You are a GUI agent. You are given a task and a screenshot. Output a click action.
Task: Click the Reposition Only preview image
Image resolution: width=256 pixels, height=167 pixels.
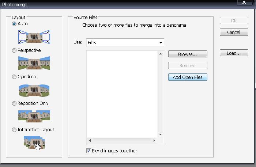(x=34, y=116)
